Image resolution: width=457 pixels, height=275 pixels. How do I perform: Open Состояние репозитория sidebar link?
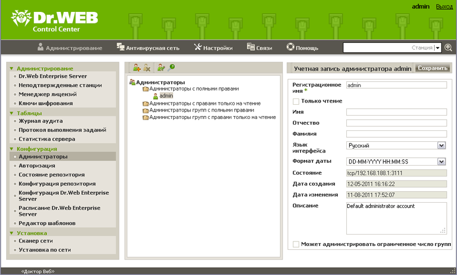[51, 175]
